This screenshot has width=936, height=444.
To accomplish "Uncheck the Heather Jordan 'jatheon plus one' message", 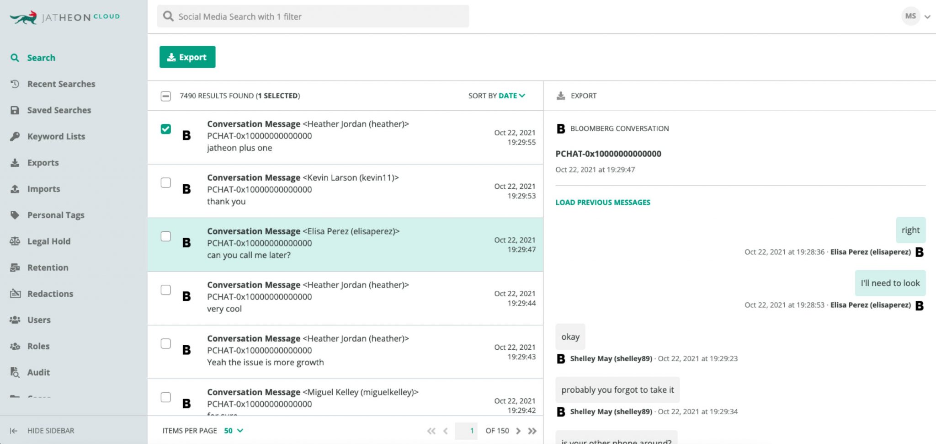I will pyautogui.click(x=166, y=129).
